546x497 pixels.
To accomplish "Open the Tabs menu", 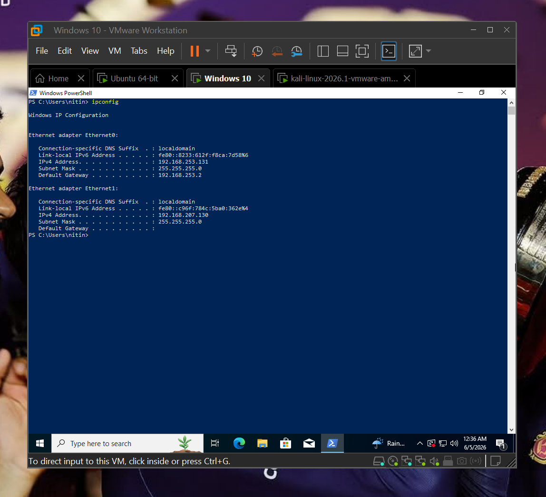I will tap(139, 51).
